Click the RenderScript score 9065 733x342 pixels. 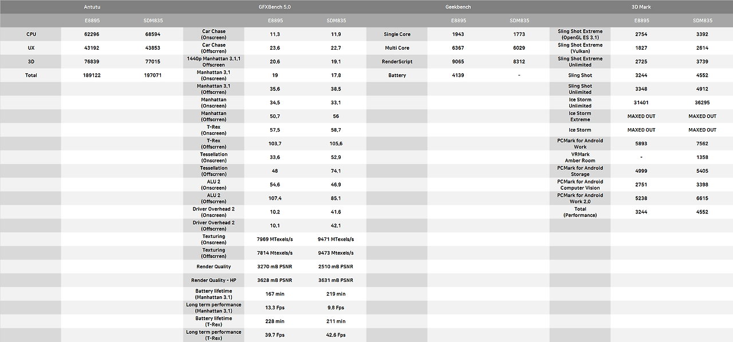[458, 62]
